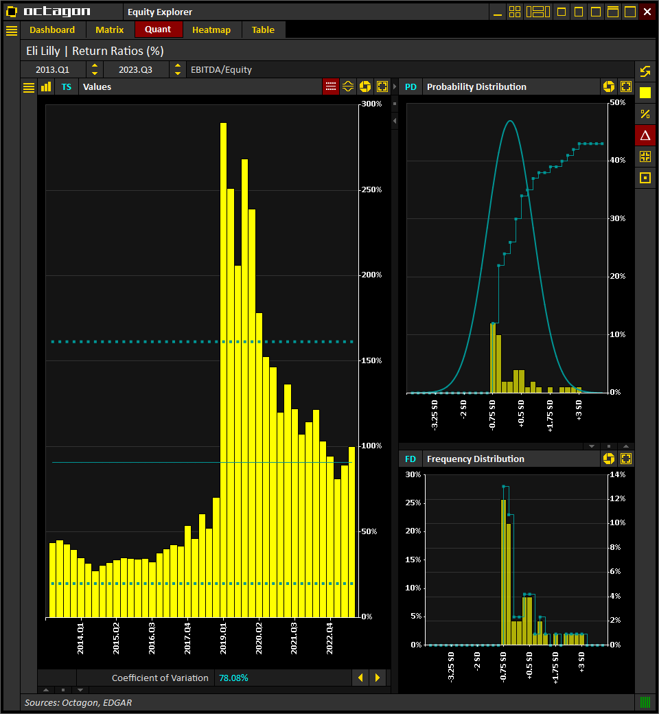Click up arrow on Probability/Frequency splitter
The width and height of the screenshot is (659, 714).
click(x=626, y=446)
